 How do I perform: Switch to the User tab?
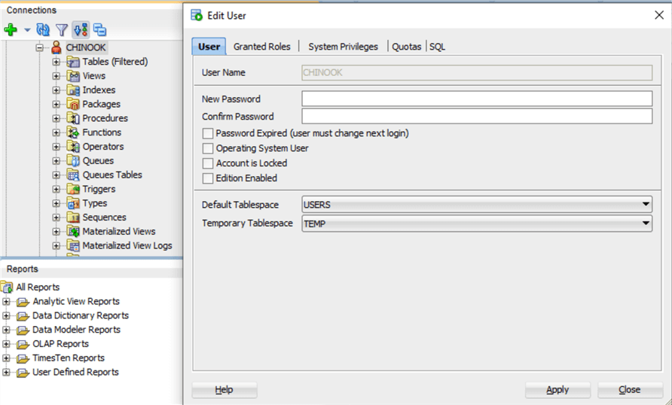click(x=209, y=47)
